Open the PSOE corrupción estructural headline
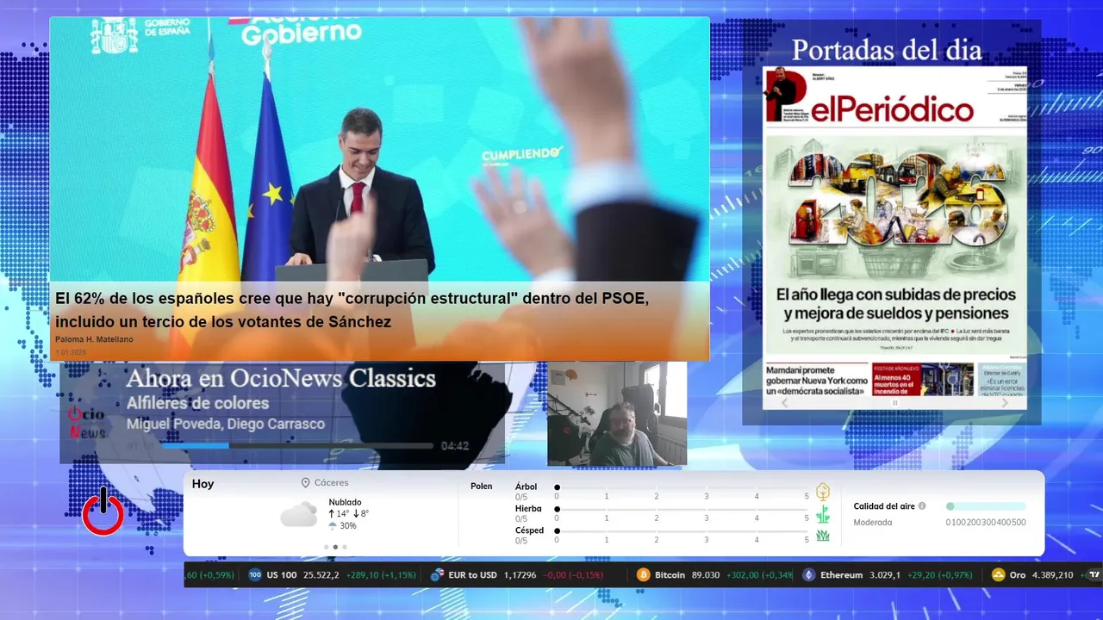The image size is (1103, 620). [x=352, y=310]
